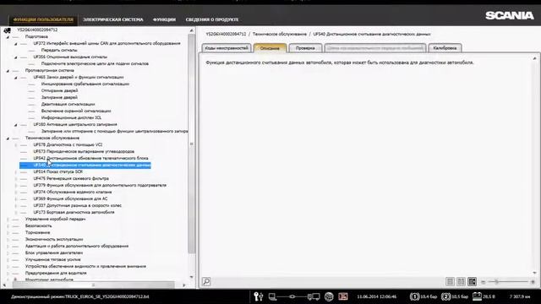Viewport: 541px width, 304px height.
Task: Switch to single-page layout view icon
Action: (450, 281)
